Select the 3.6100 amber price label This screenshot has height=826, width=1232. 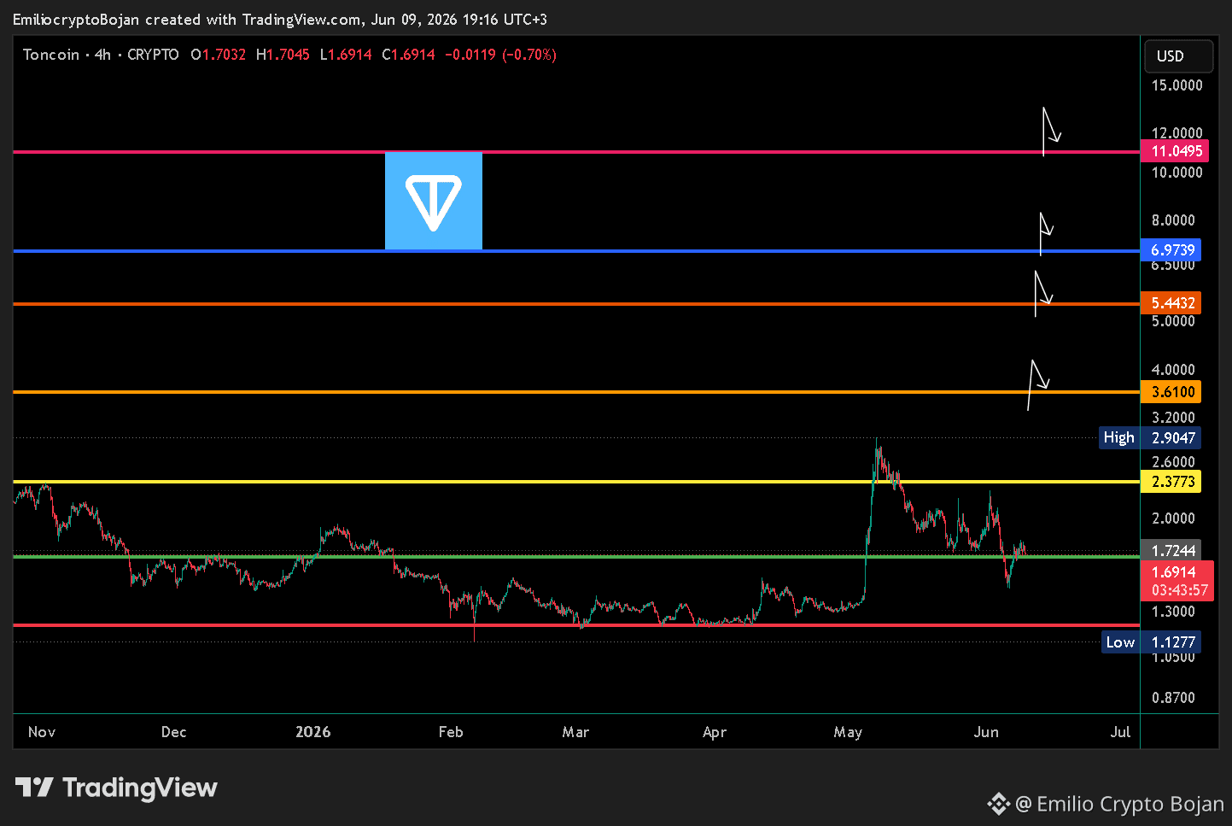point(1171,392)
